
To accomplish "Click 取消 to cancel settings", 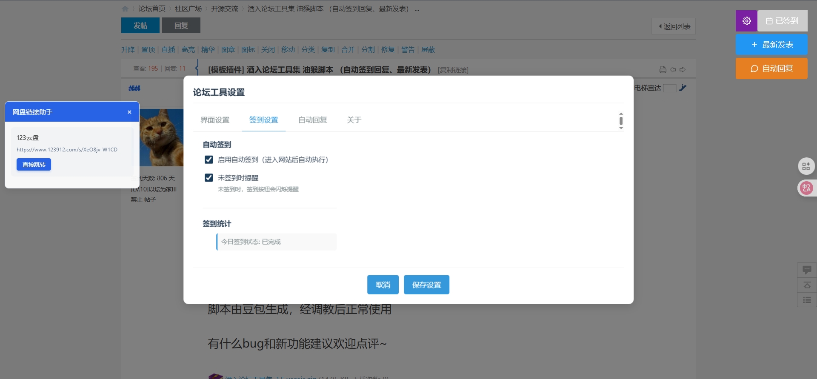I will [x=383, y=285].
